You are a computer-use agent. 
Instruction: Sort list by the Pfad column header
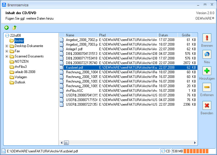128,35
